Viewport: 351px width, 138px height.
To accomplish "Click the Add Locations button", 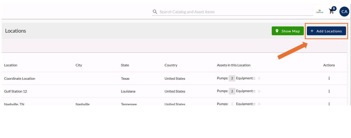I will click(326, 31).
